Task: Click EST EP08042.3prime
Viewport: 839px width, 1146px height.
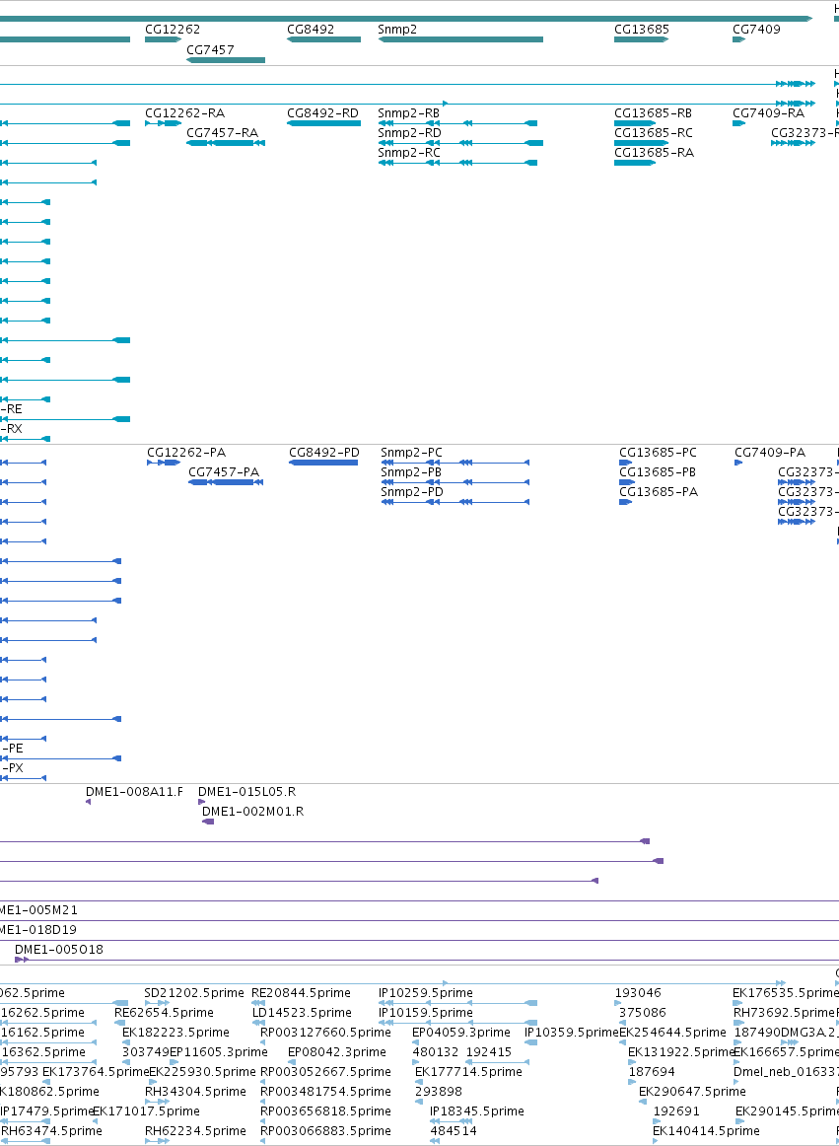Action: pos(336,1052)
